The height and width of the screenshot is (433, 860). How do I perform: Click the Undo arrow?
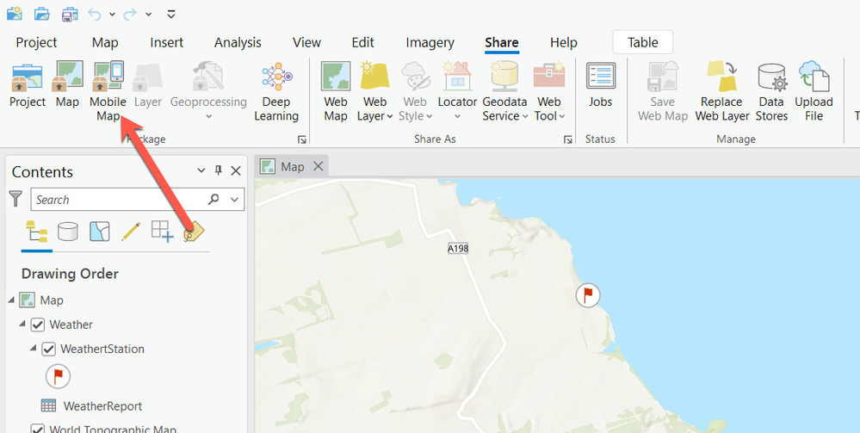(95, 15)
